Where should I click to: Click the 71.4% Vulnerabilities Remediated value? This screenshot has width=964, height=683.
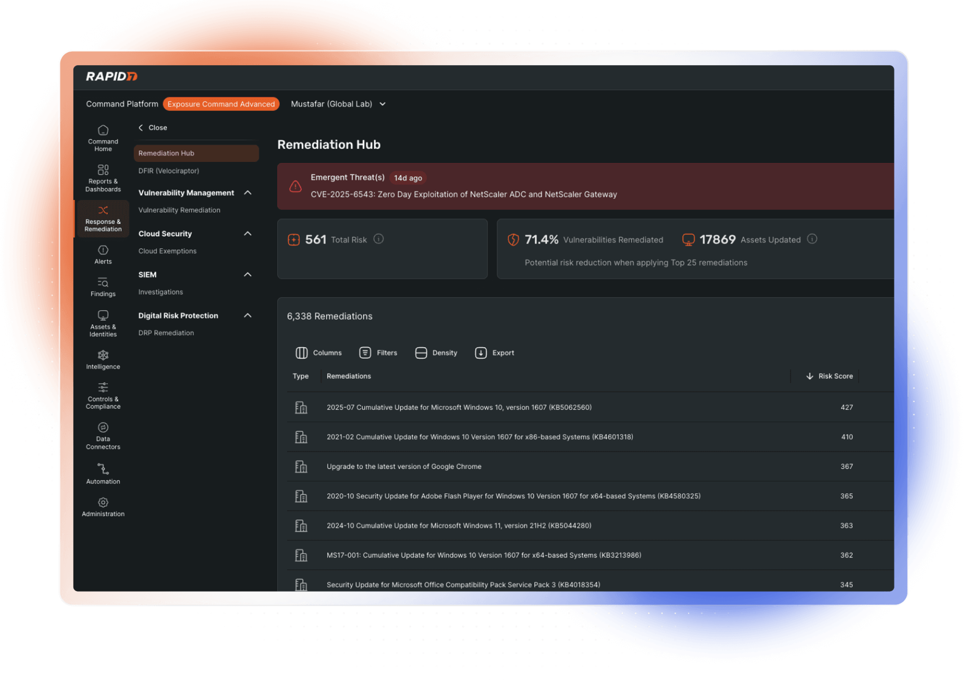point(541,240)
